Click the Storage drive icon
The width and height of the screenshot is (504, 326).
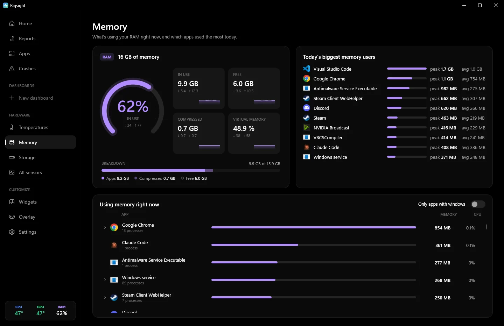pyautogui.click(x=12, y=157)
